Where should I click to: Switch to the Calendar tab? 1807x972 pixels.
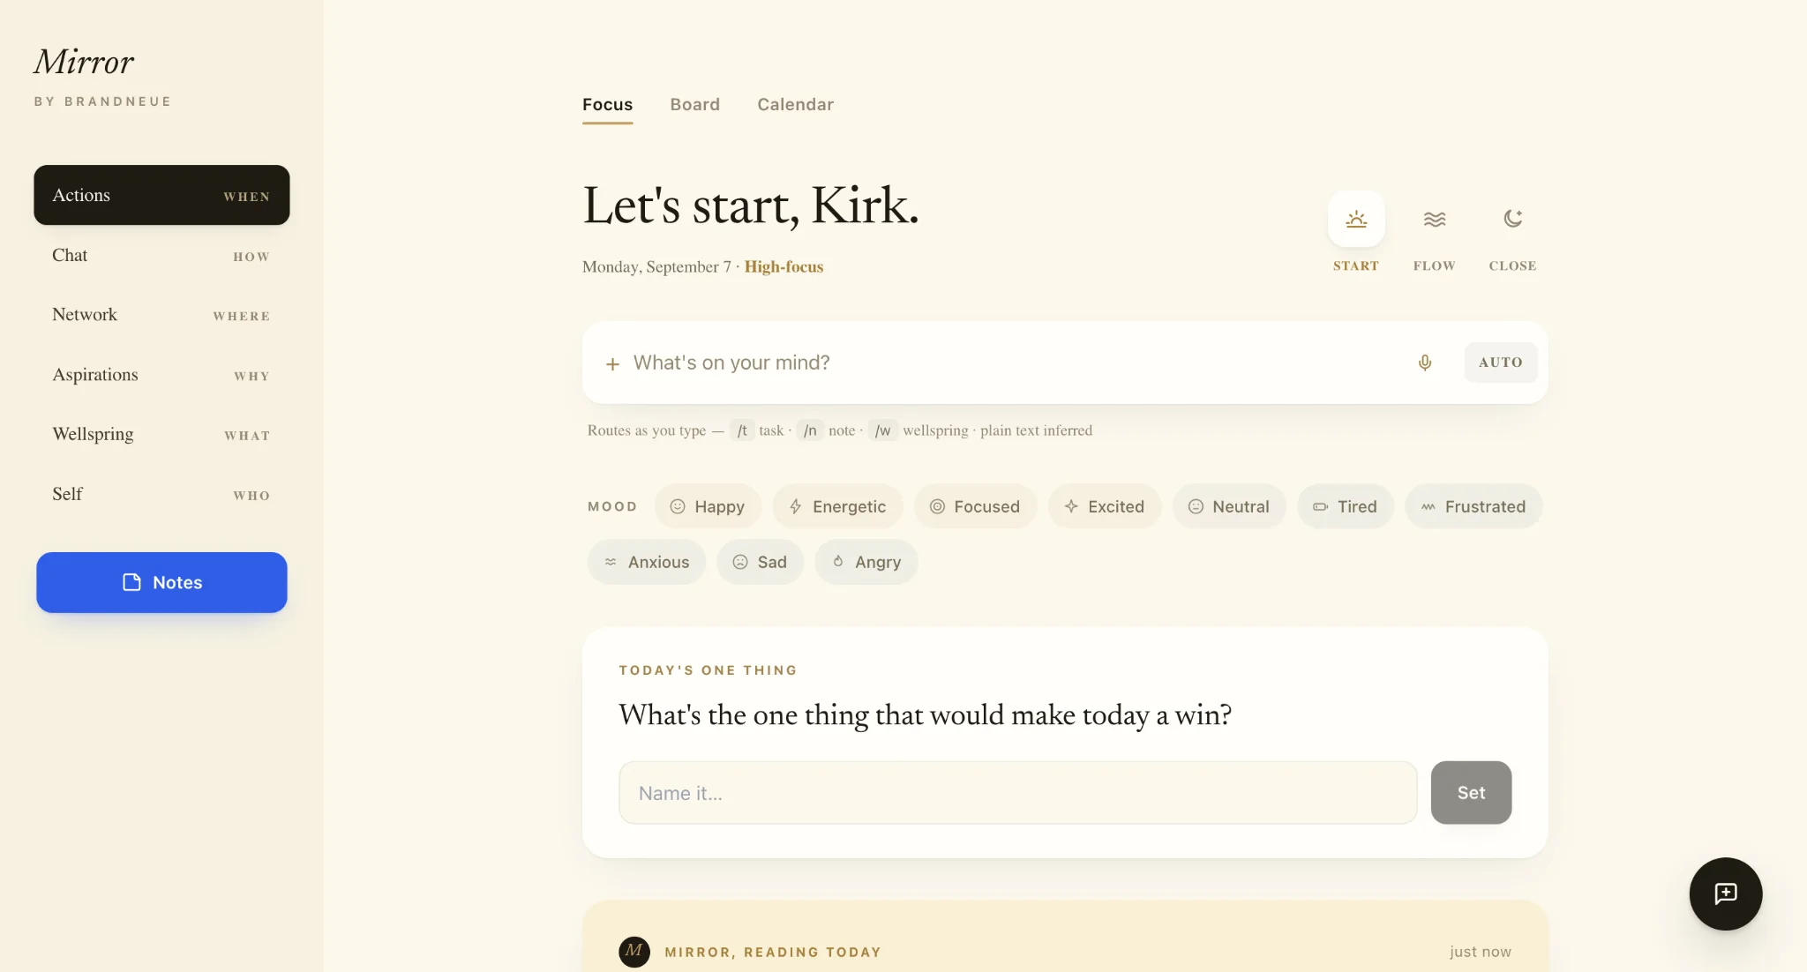tap(796, 104)
